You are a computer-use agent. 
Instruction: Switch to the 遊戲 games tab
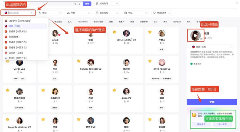coord(111,22)
